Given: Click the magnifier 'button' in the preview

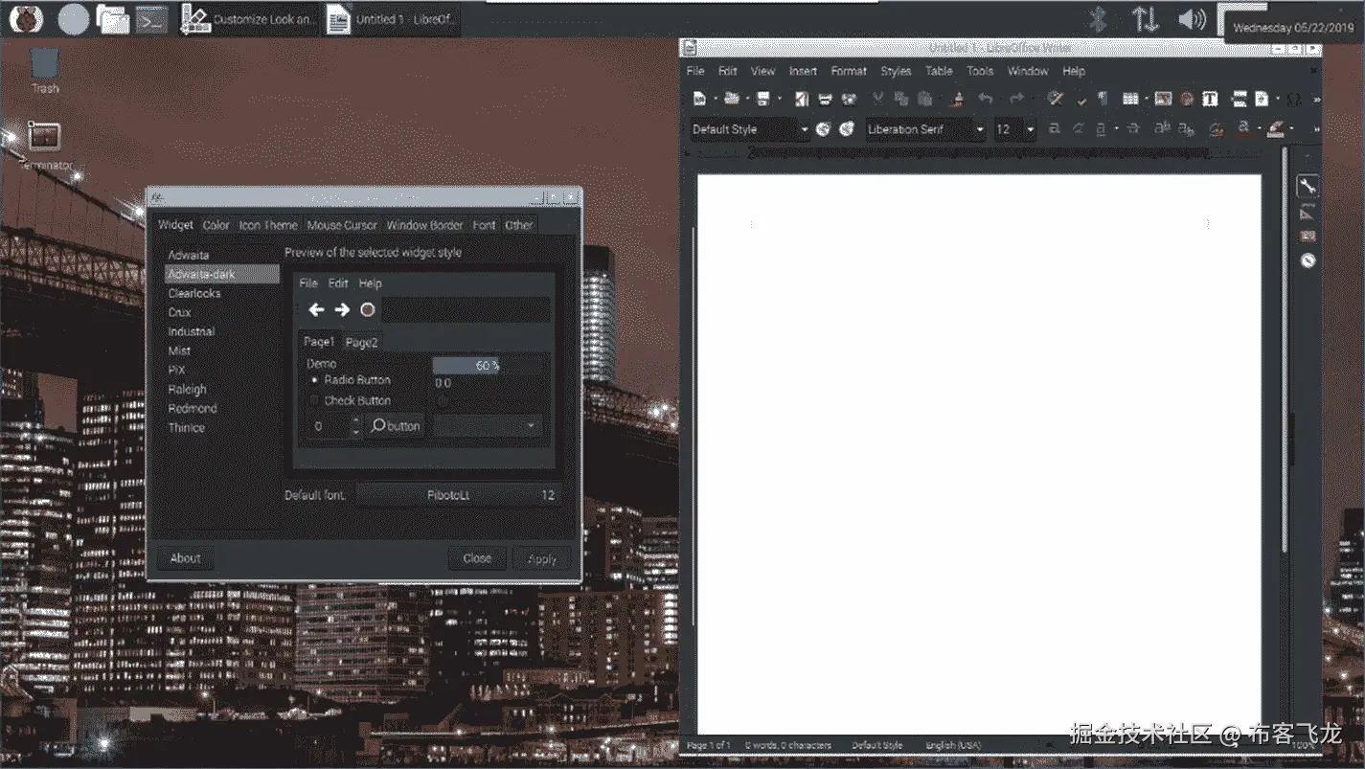Looking at the screenshot, I should (x=395, y=426).
